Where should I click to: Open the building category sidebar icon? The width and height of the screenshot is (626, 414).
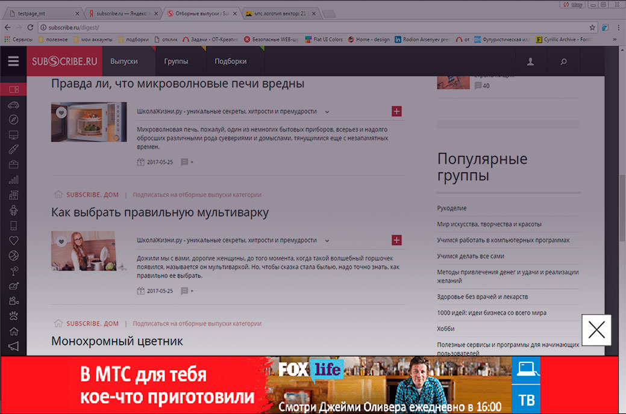click(13, 194)
